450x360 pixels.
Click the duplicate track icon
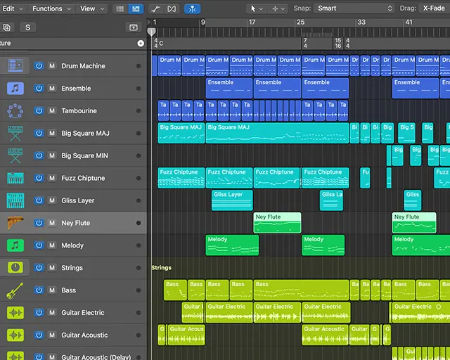[7, 27]
